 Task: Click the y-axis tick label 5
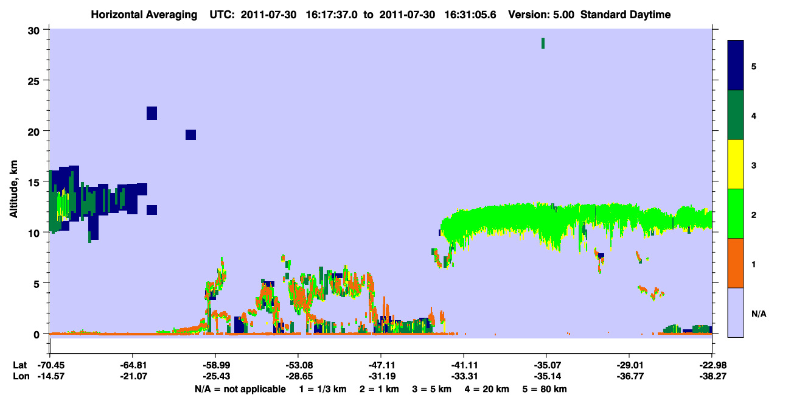(38, 283)
